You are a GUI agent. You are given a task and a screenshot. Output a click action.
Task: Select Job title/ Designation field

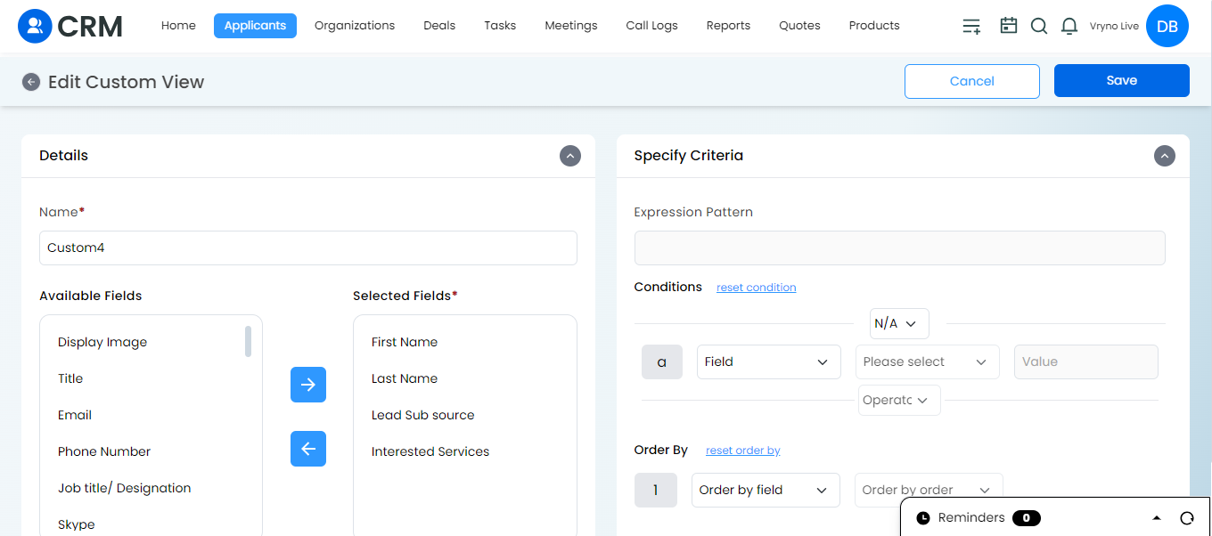pyautogui.click(x=125, y=488)
